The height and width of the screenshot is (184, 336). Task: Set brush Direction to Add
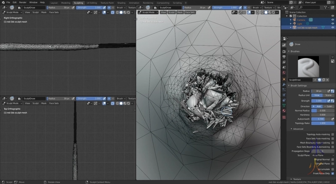[317, 106]
